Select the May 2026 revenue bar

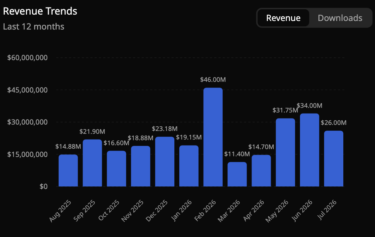point(286,152)
